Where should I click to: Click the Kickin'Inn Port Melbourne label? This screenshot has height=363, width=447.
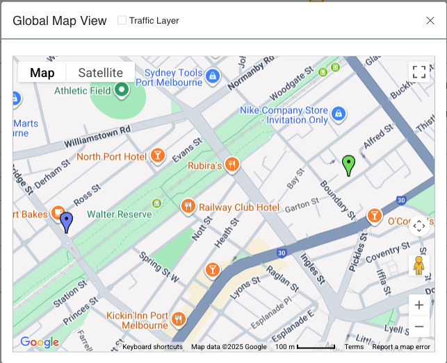click(x=138, y=320)
